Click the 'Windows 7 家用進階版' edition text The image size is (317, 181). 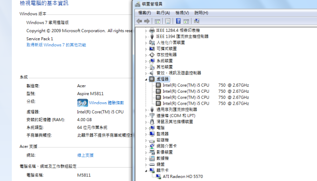tap(48, 22)
